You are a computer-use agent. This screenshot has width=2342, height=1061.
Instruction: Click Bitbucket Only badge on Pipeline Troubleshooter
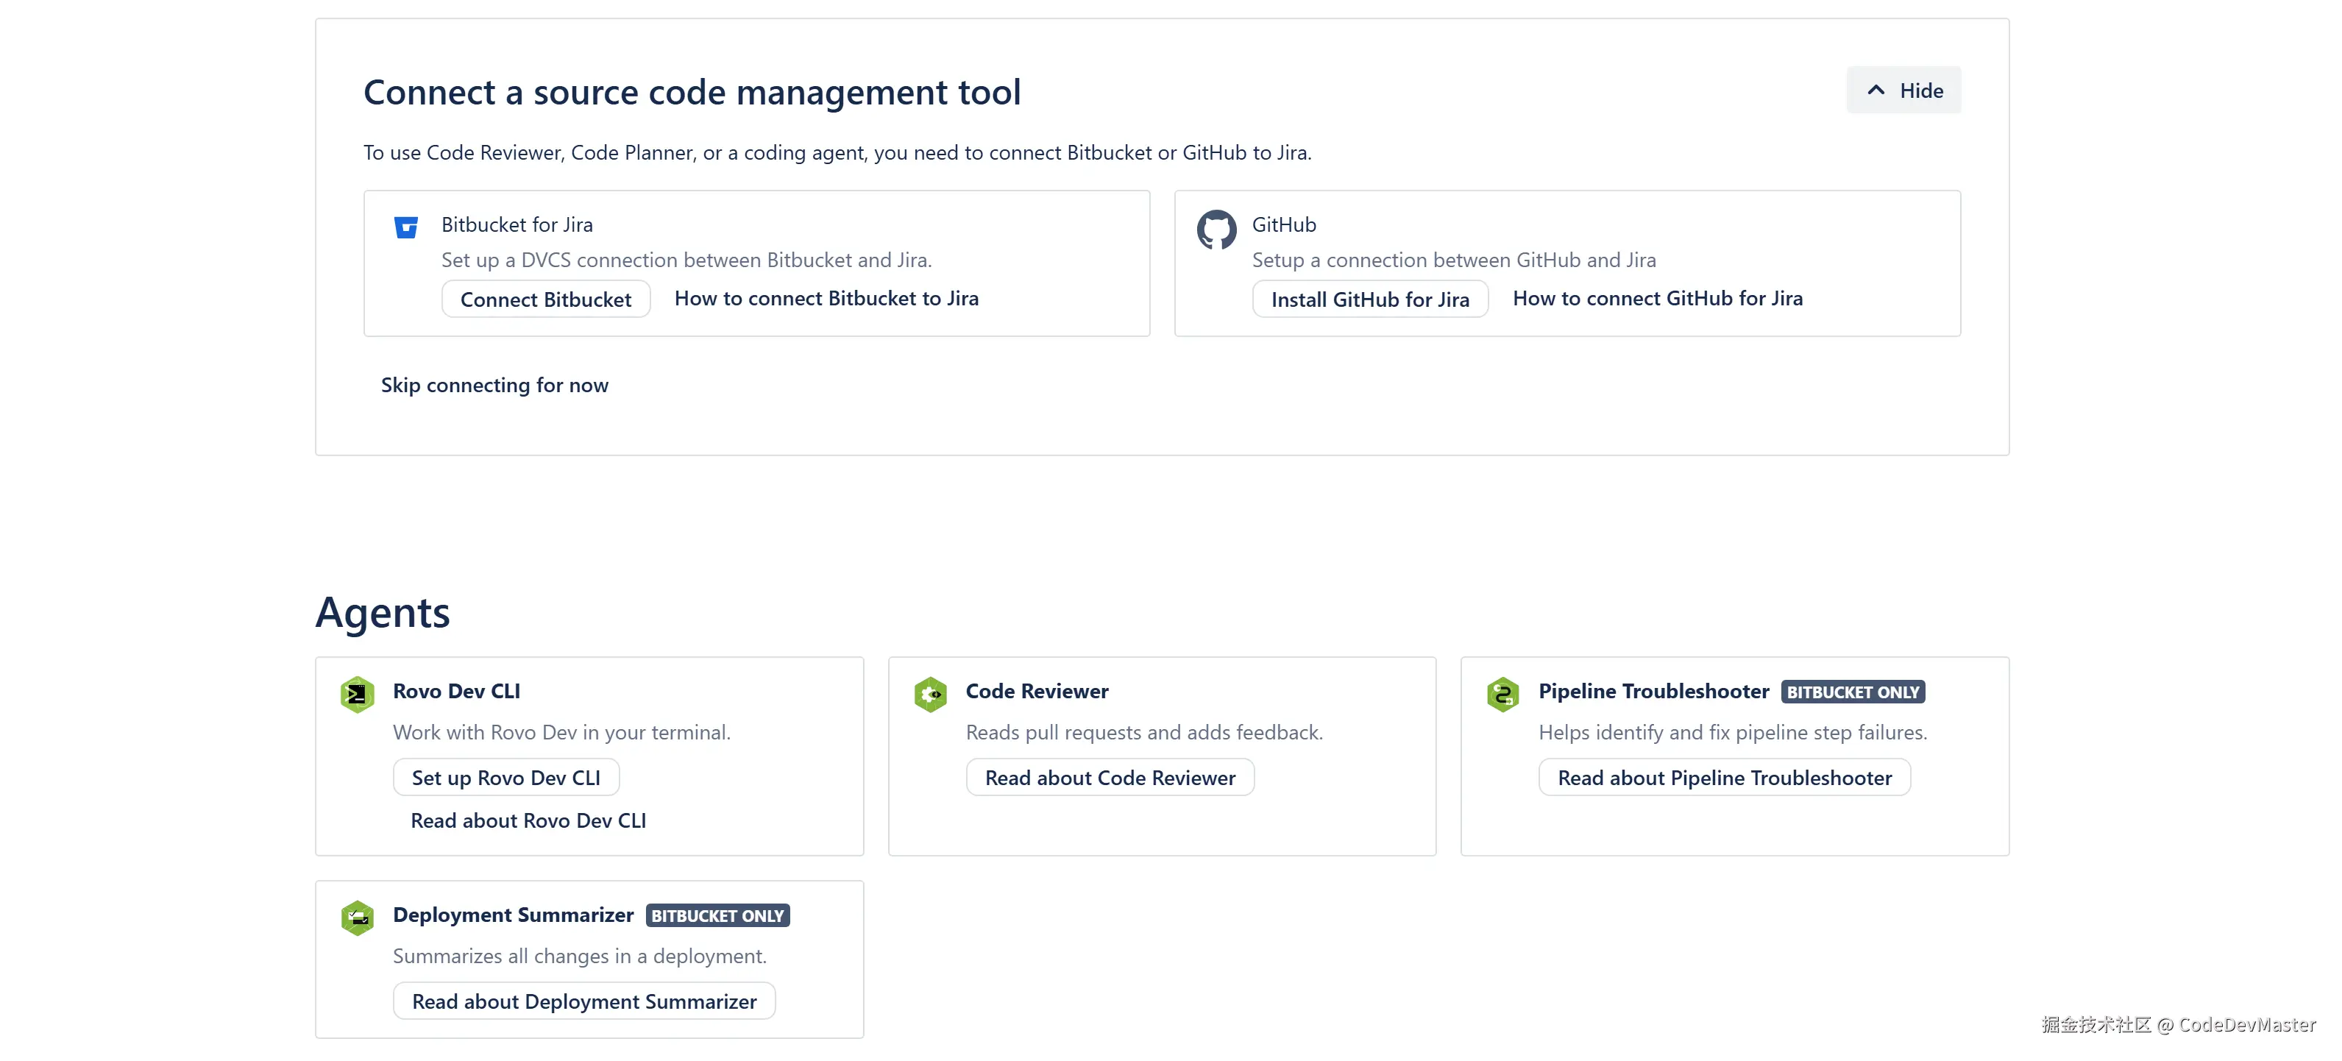pos(1852,693)
